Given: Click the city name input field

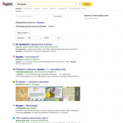Looking at the screenshot, I should tap(34, 16).
